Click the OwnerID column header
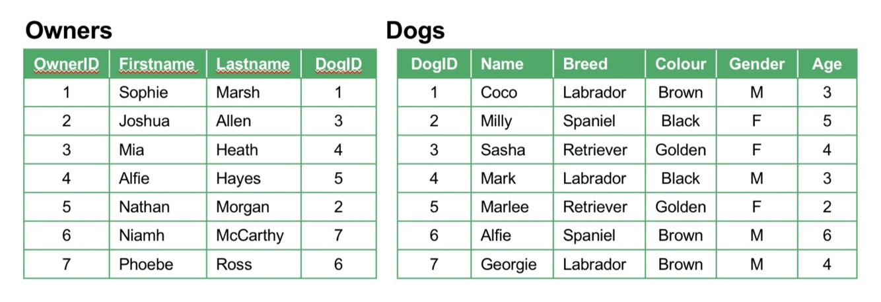881x302 pixels. pyautogui.click(x=66, y=64)
